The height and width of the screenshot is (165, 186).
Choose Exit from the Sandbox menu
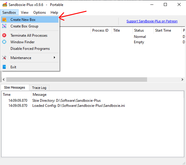(30, 67)
